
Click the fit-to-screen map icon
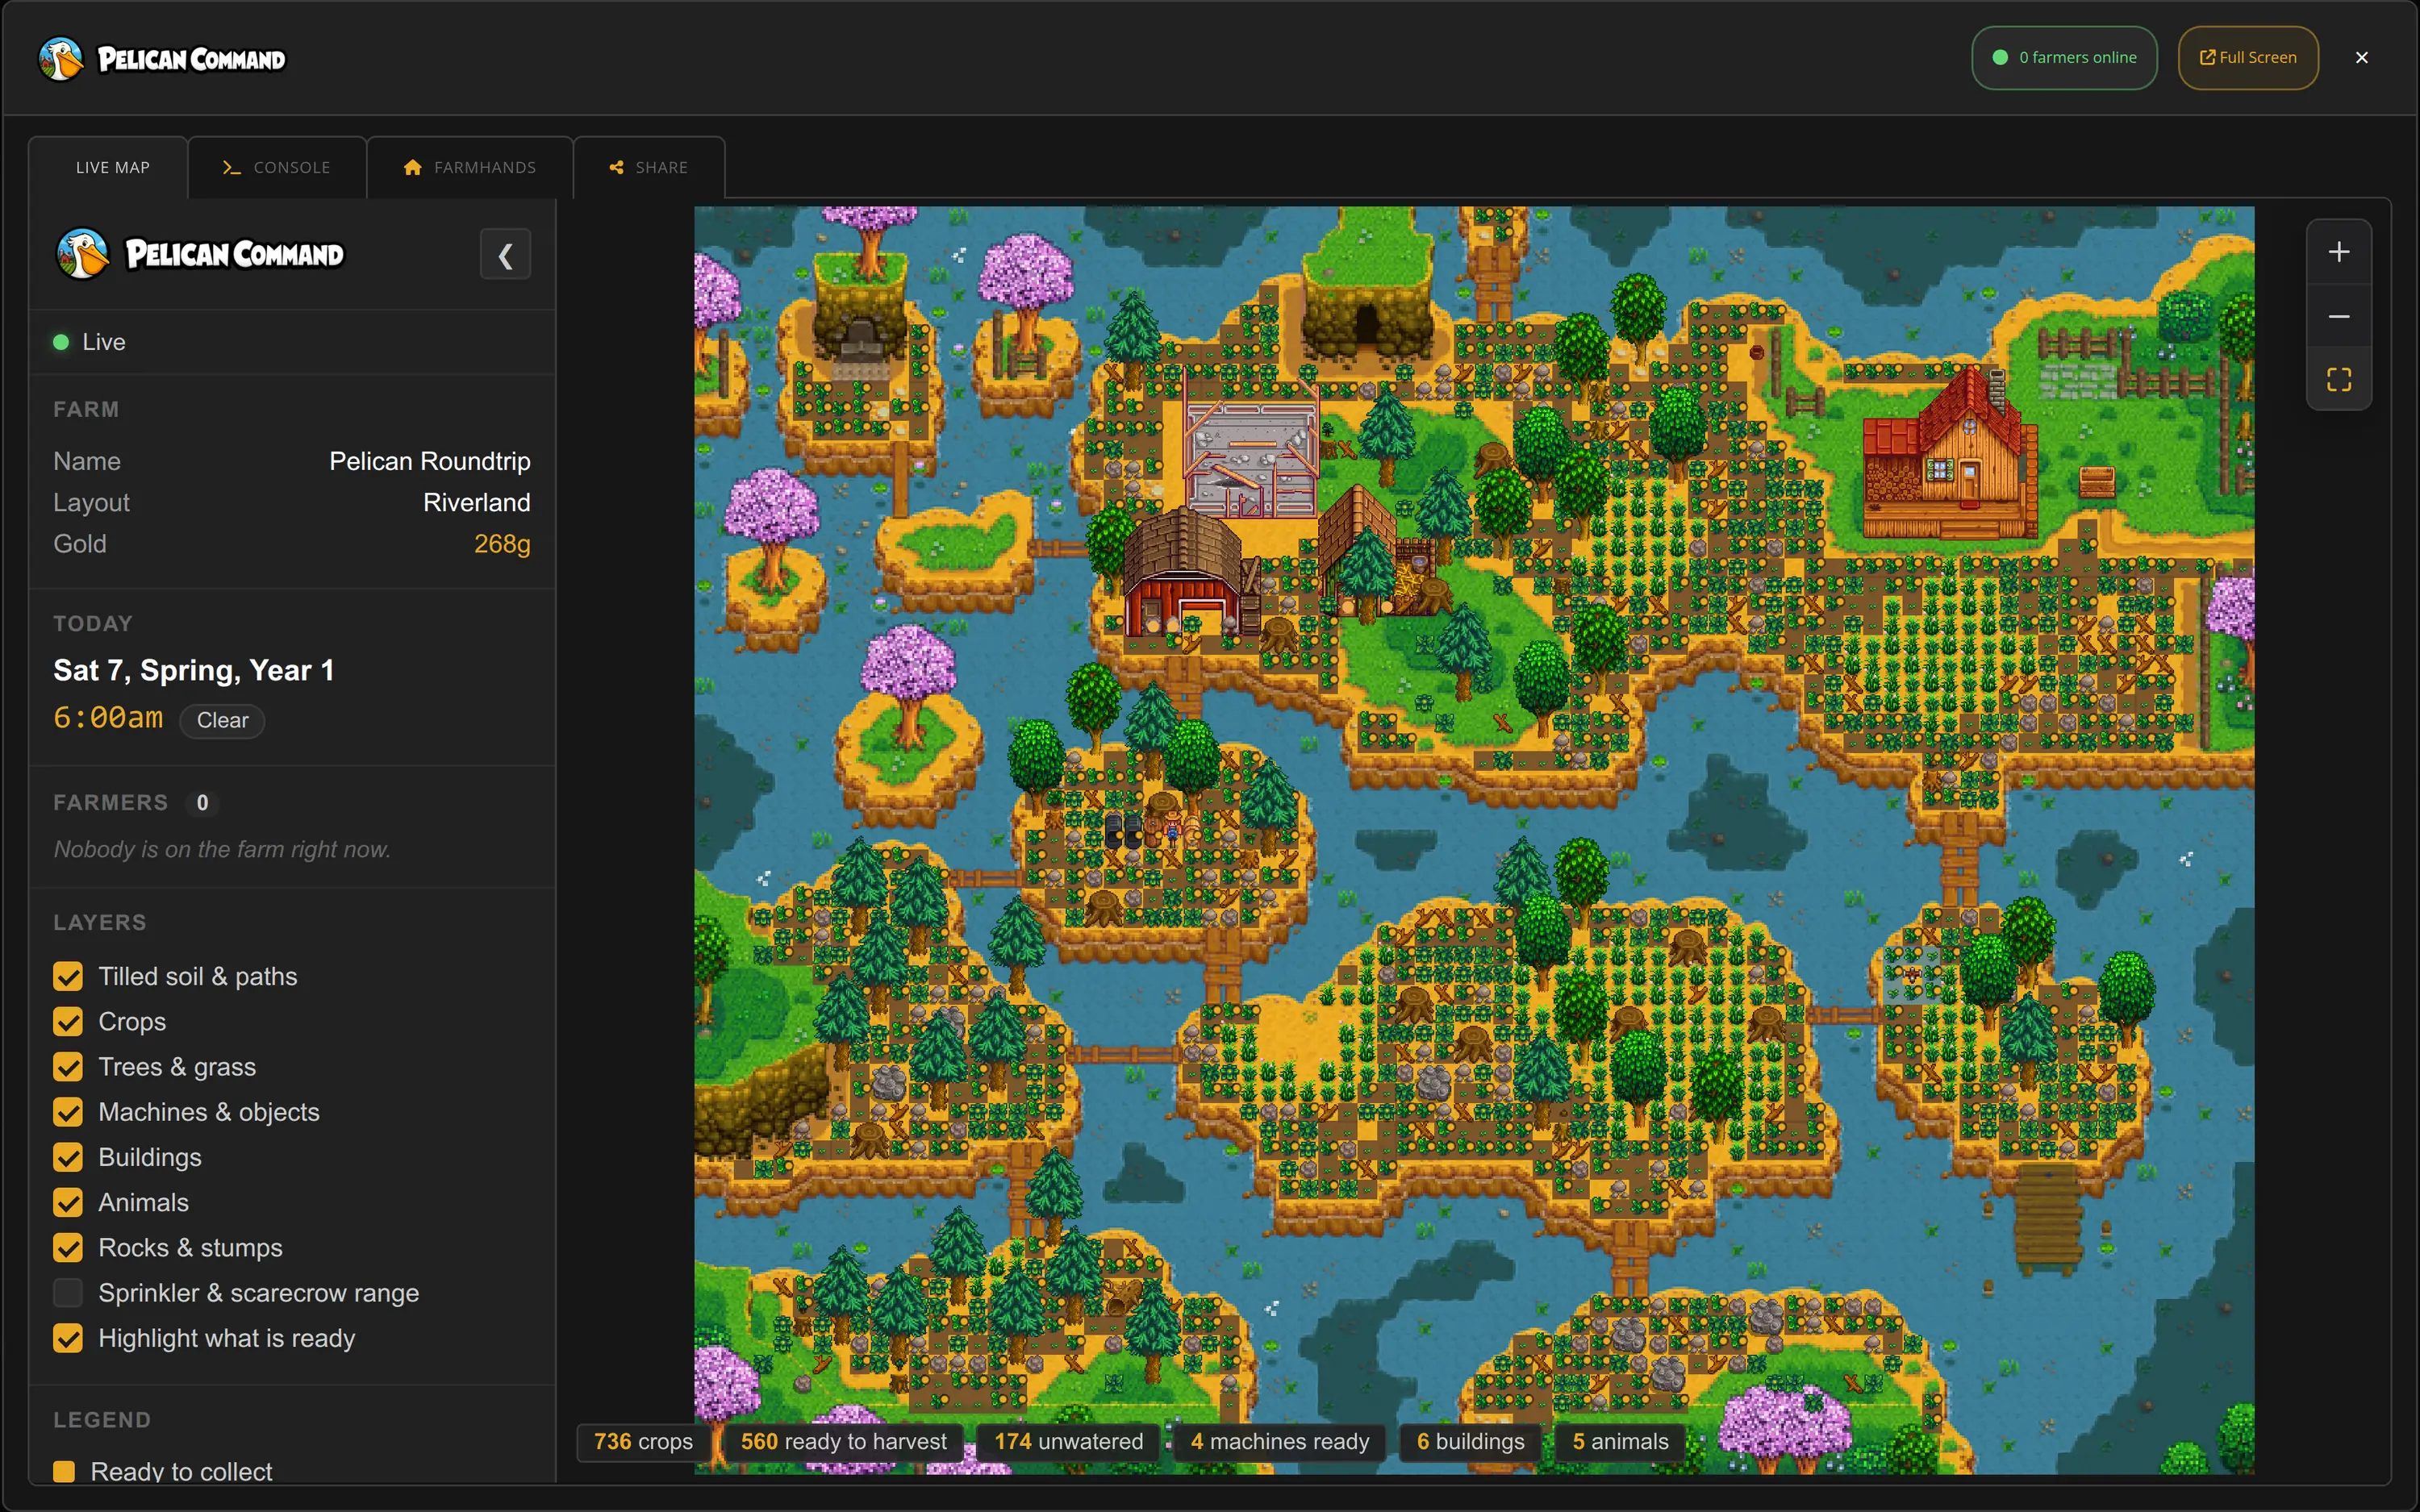[x=2338, y=379]
